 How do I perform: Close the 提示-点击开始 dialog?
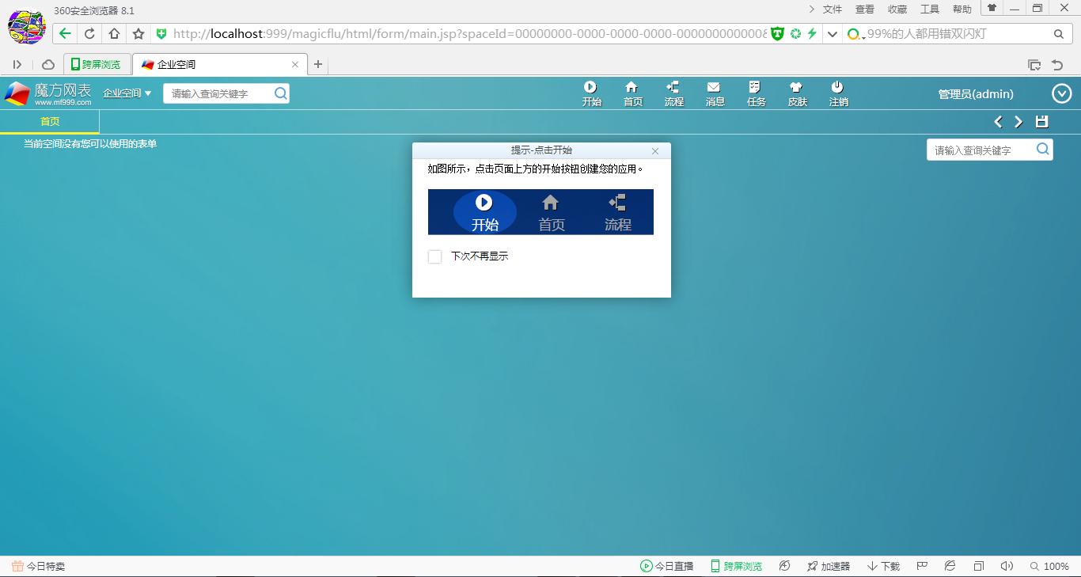click(655, 150)
